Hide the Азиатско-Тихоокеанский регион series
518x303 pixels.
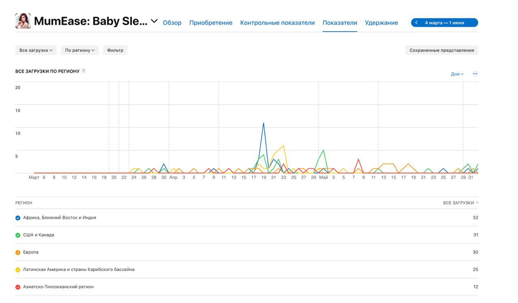pyautogui.click(x=18, y=287)
